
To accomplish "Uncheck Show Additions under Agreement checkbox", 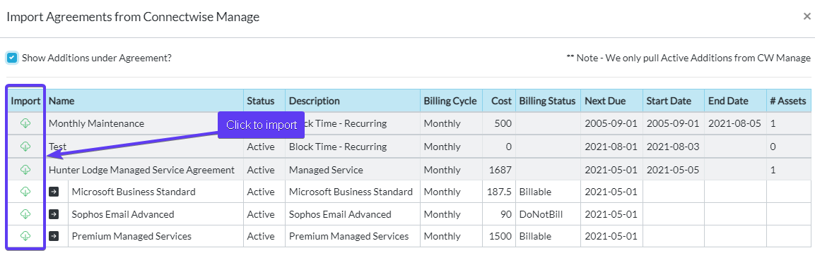I will point(12,58).
